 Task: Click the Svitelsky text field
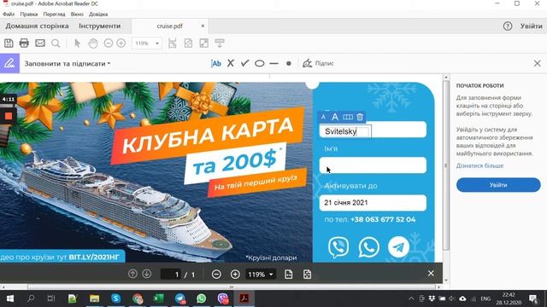click(345, 131)
